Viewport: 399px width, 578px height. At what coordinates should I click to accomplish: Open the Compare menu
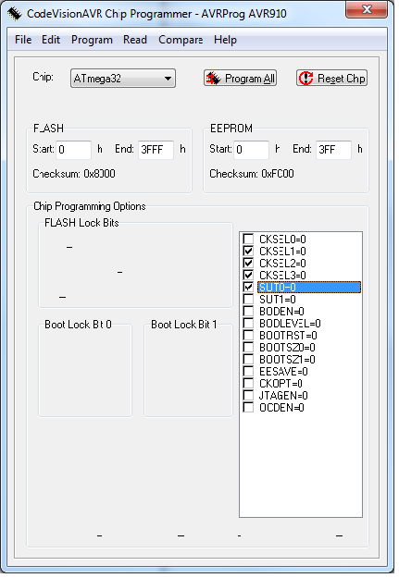pyautogui.click(x=181, y=40)
